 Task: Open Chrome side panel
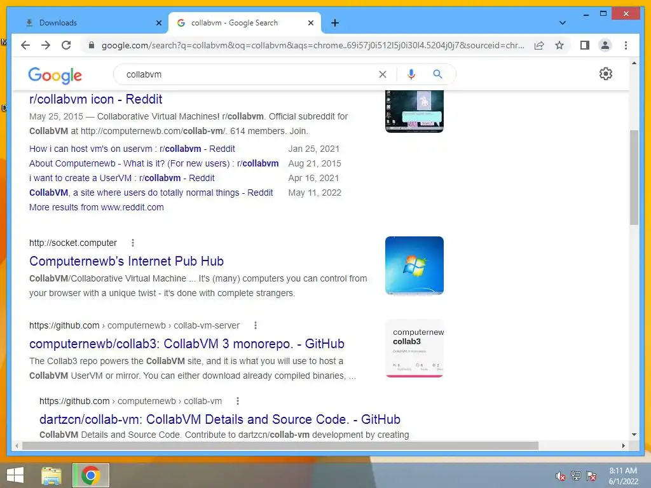coord(585,45)
